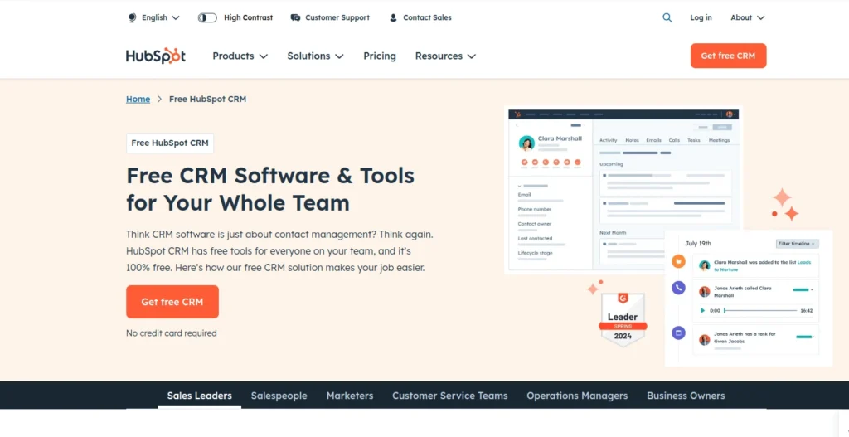
Task: Click the Contact Sales person icon
Action: pyautogui.click(x=393, y=17)
